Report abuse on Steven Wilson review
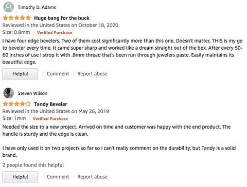Screen dimensions: 247x187 pos(92,177)
